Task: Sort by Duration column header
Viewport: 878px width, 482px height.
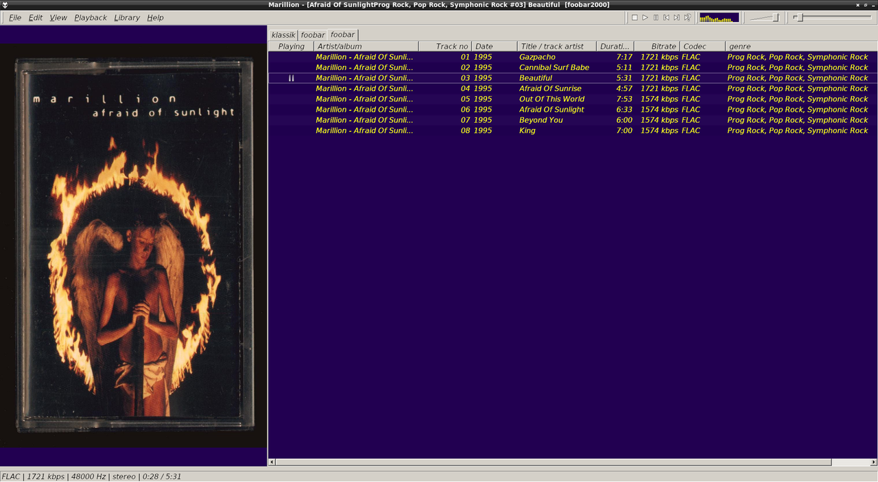Action: pyautogui.click(x=615, y=47)
